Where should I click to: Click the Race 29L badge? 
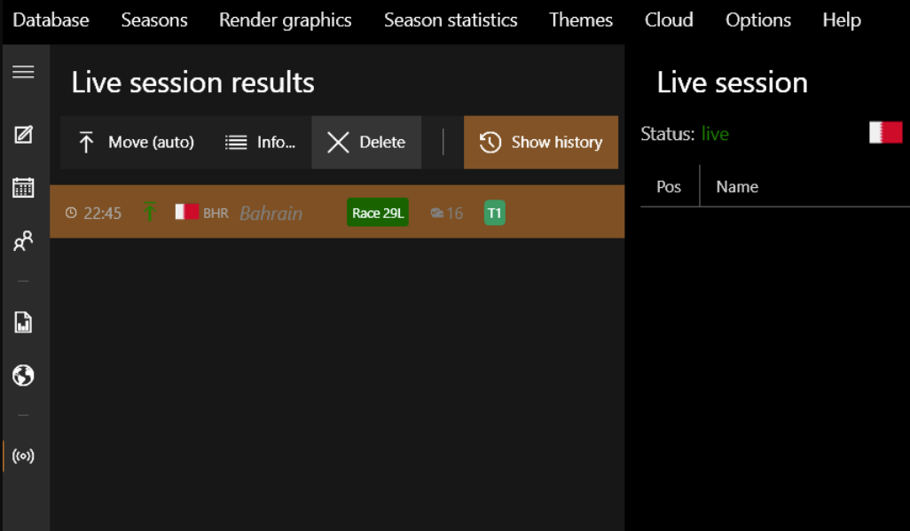[378, 213]
